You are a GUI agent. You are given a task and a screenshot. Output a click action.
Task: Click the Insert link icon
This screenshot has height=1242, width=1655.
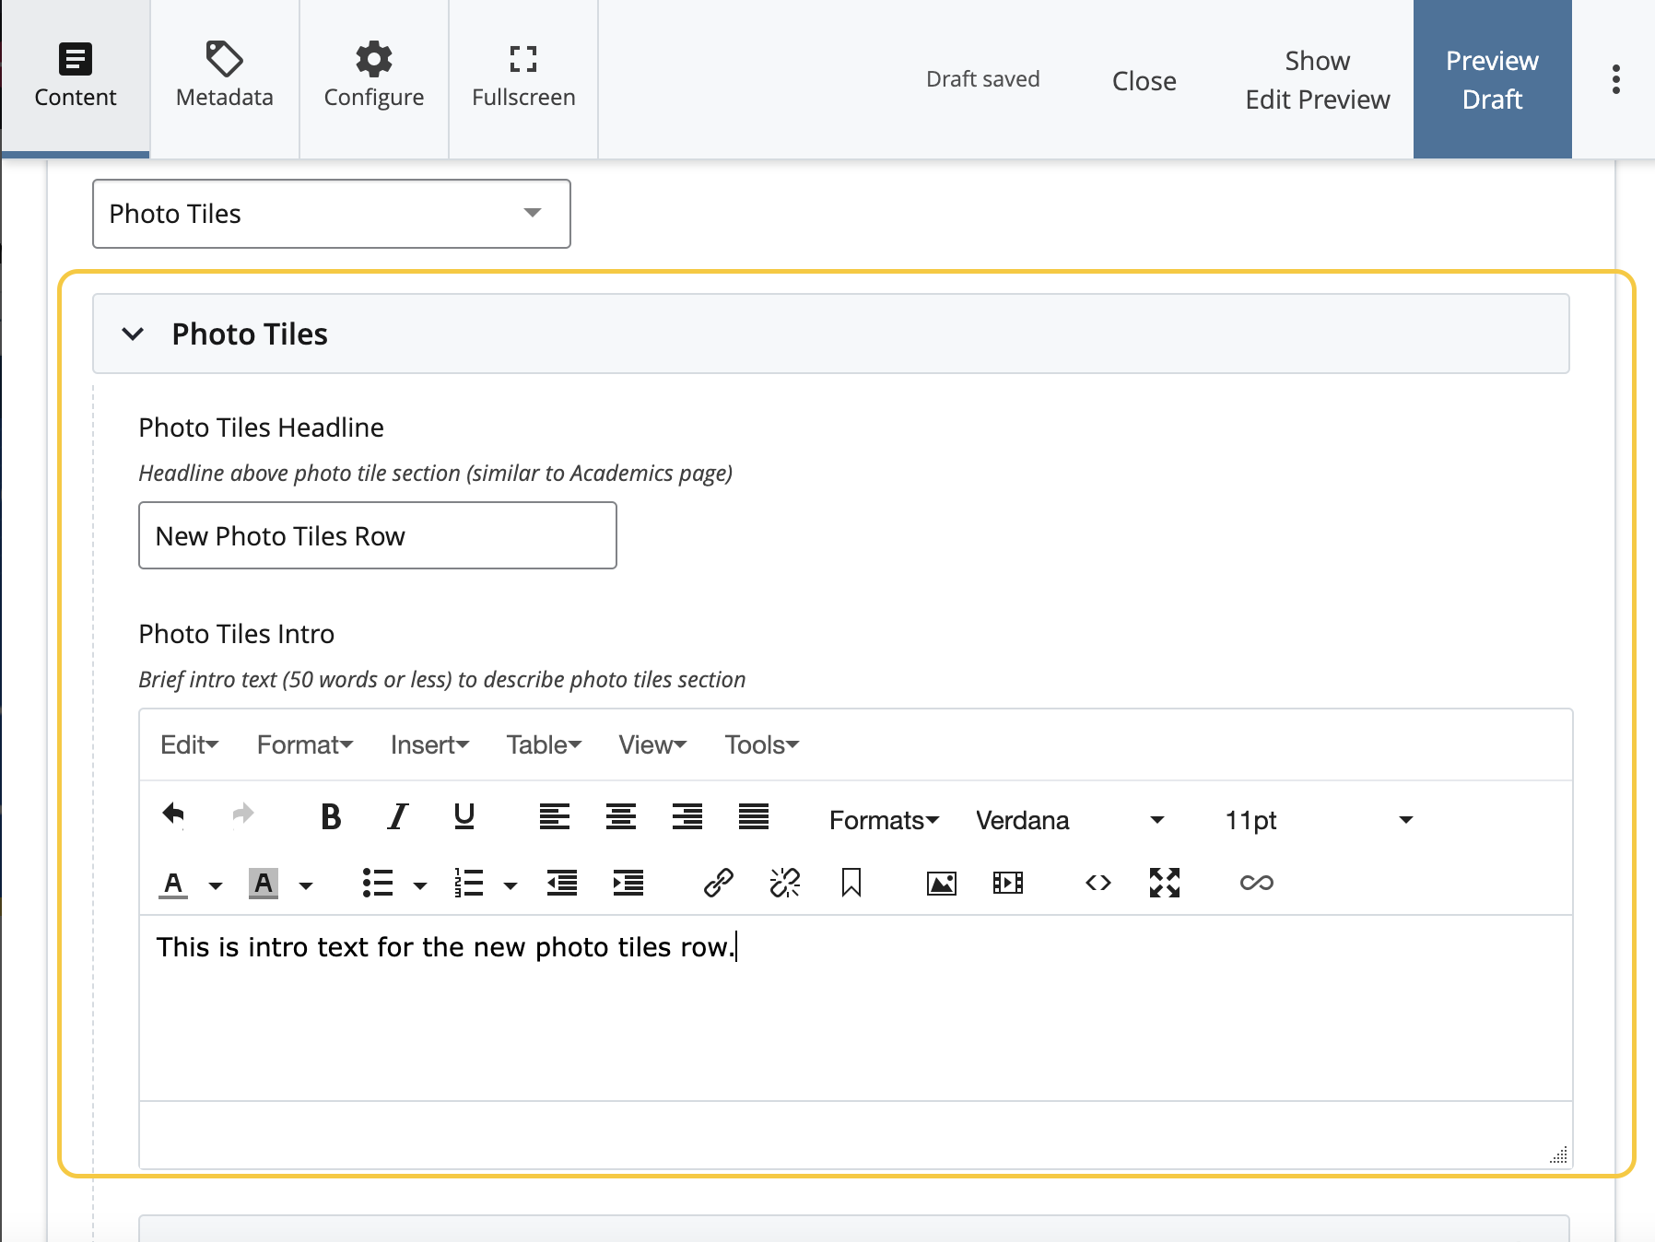(719, 883)
